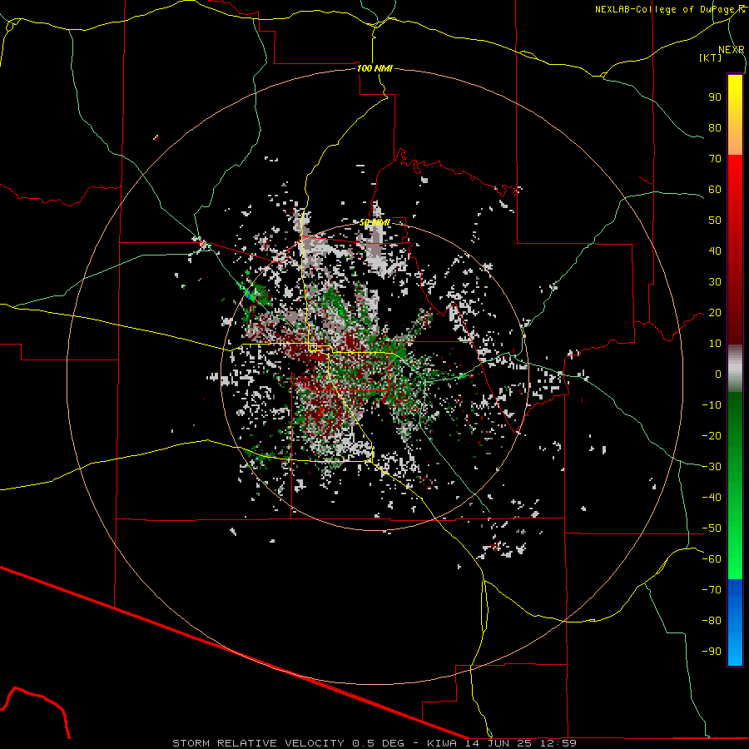Click the -60 value on velocity scale
This screenshot has width=749, height=749.
coord(712,559)
